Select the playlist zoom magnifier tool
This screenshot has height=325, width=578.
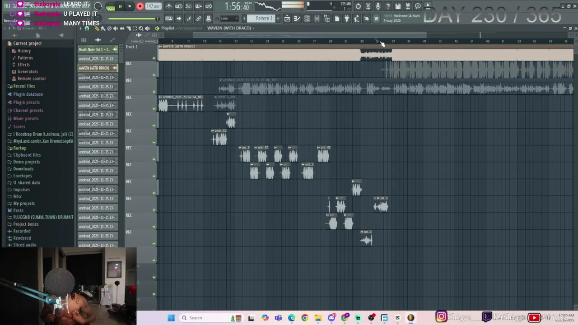pyautogui.click(x=141, y=28)
